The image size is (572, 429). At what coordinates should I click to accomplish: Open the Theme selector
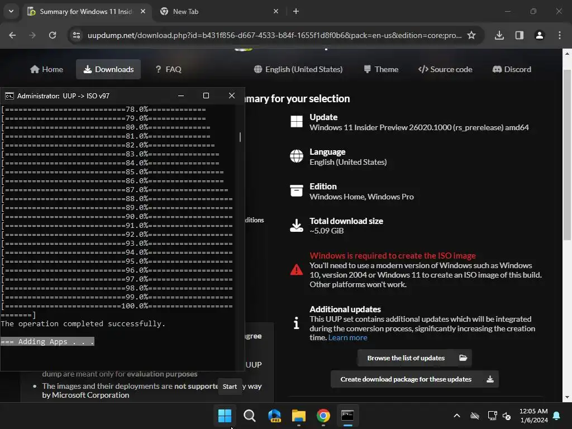[381, 69]
